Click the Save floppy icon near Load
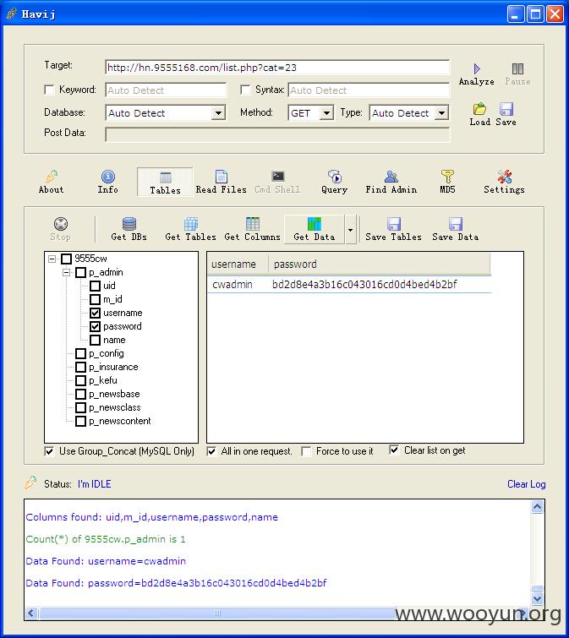 [506, 109]
